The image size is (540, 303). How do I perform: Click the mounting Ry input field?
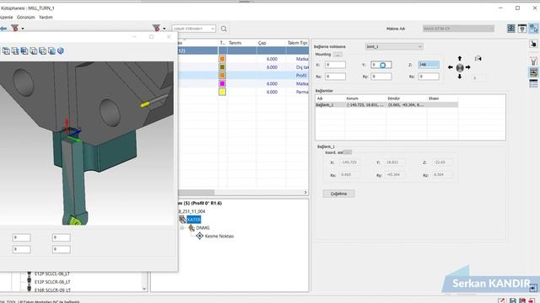(381, 77)
